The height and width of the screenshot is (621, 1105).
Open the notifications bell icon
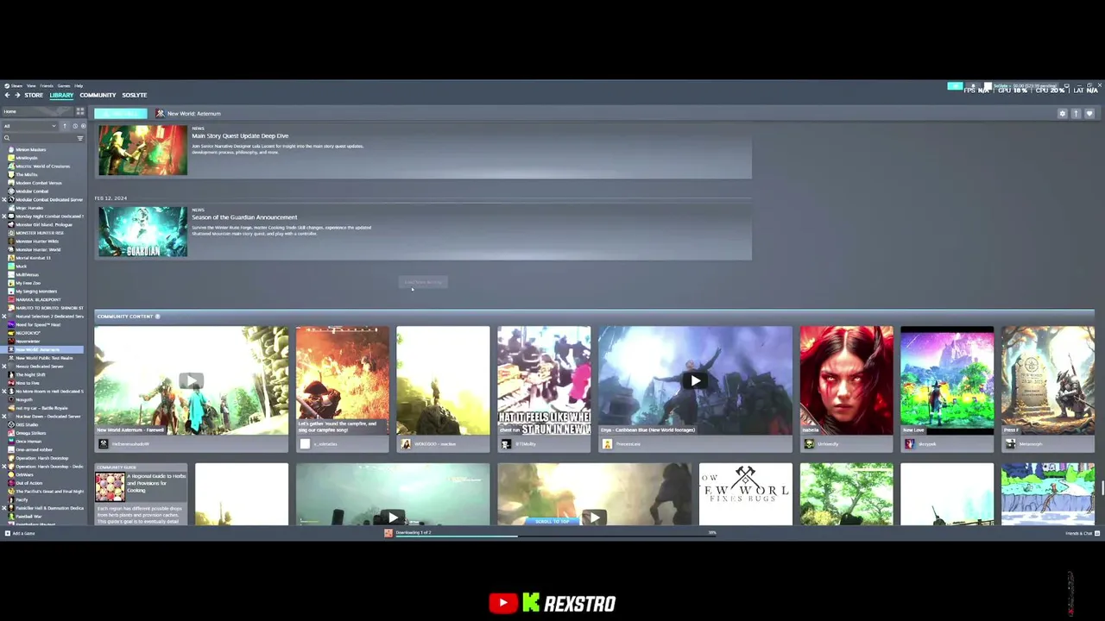pos(973,86)
